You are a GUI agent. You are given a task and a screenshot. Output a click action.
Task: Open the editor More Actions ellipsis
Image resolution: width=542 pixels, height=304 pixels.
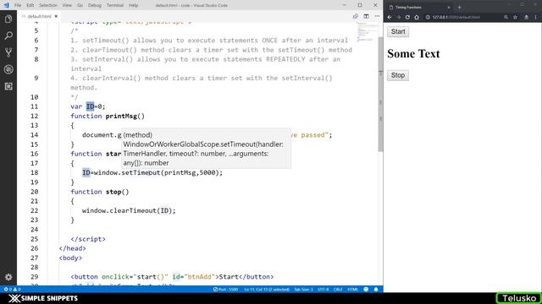[377, 16]
